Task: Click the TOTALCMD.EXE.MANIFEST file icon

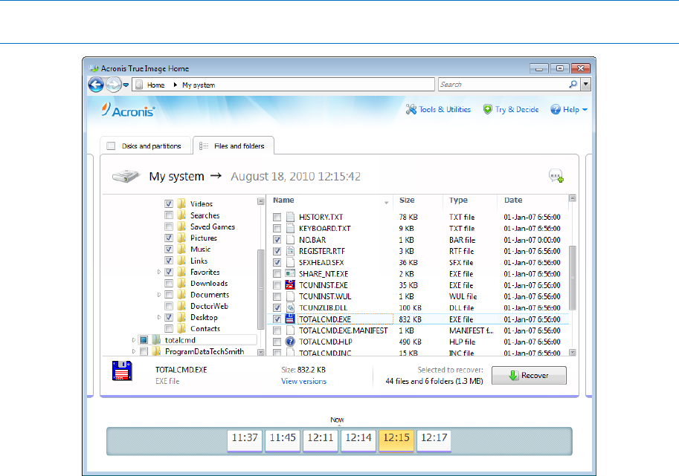Action: tap(290, 330)
